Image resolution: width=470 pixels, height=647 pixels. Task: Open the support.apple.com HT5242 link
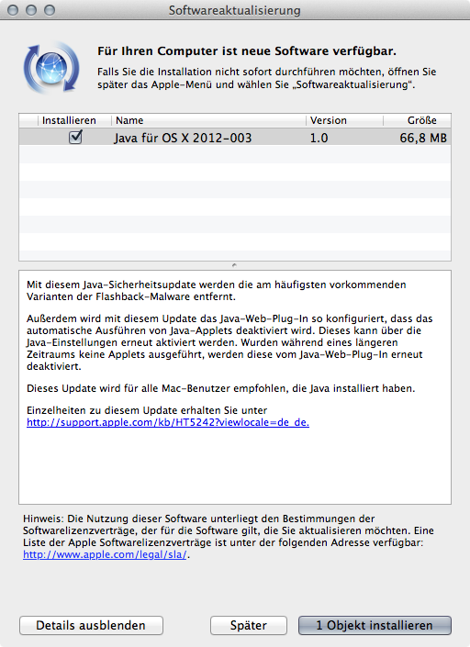point(168,422)
